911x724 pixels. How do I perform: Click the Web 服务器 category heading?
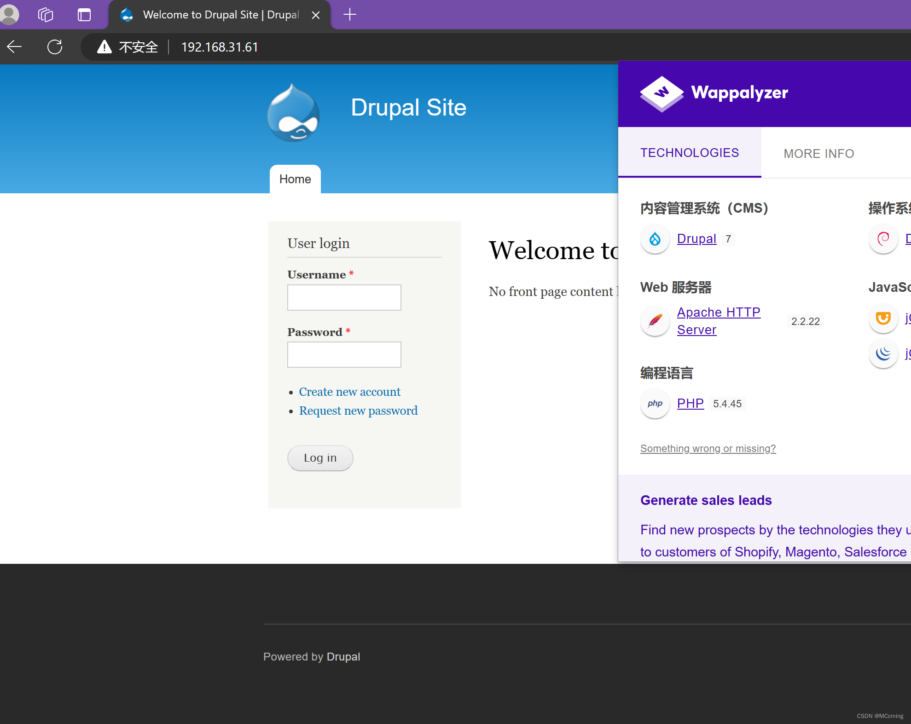tap(676, 287)
